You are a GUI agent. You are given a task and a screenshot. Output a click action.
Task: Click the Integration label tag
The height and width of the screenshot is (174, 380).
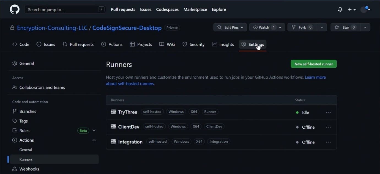(x=219, y=141)
